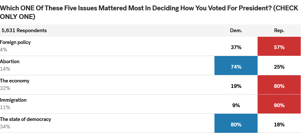Click the 18% Rep. democracy value
This screenshot has width=301, height=133.
tap(279, 125)
